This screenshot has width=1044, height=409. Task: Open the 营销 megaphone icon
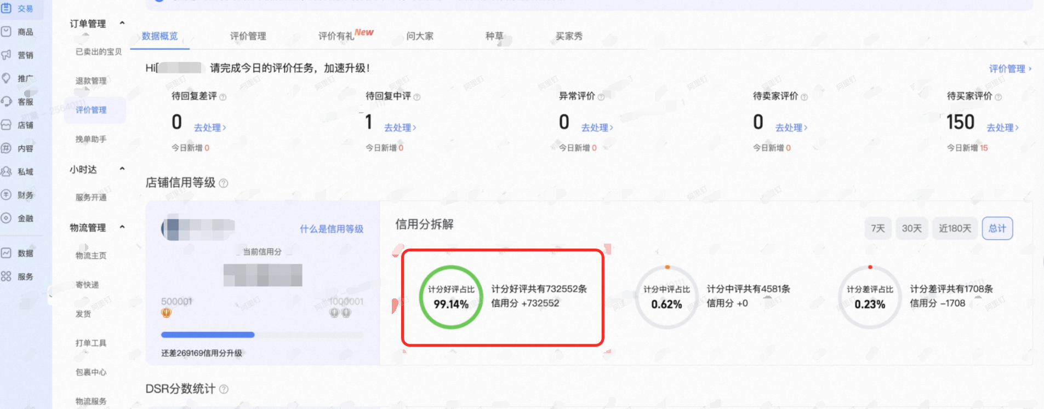click(x=6, y=55)
